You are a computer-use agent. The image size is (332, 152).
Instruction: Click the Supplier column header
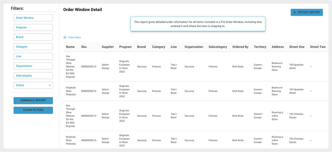click(108, 47)
